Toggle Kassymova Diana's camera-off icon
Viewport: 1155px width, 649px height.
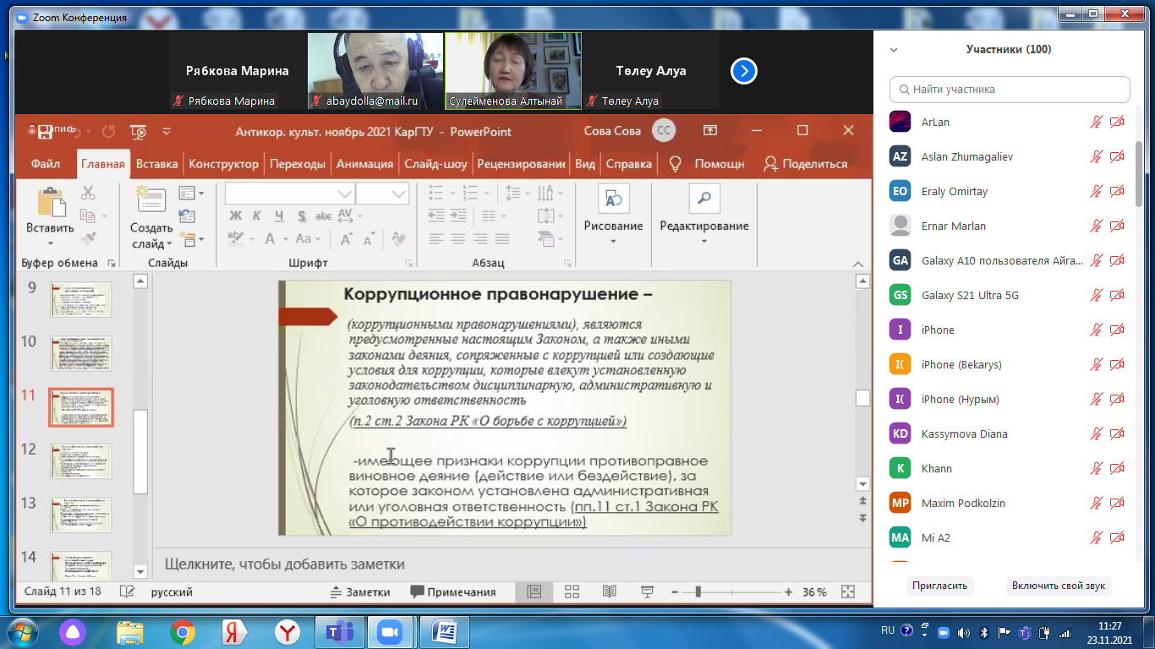(1117, 434)
